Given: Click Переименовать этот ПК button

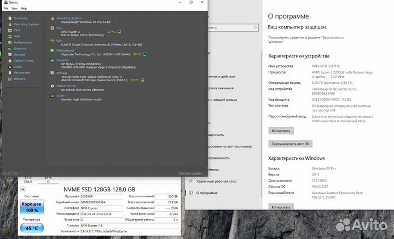Looking at the screenshot, I should [290, 144].
